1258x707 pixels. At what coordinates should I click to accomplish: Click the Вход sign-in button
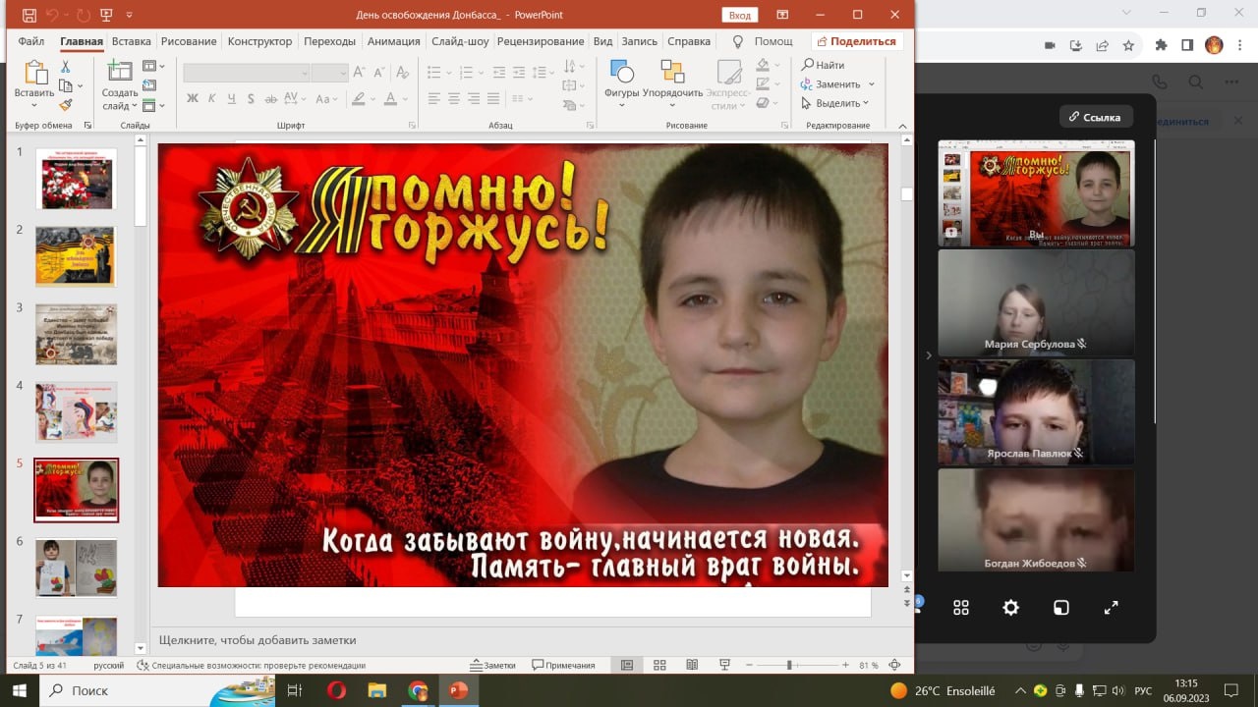pos(740,15)
